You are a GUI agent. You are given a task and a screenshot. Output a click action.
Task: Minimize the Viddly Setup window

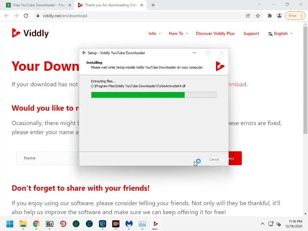pos(194,53)
